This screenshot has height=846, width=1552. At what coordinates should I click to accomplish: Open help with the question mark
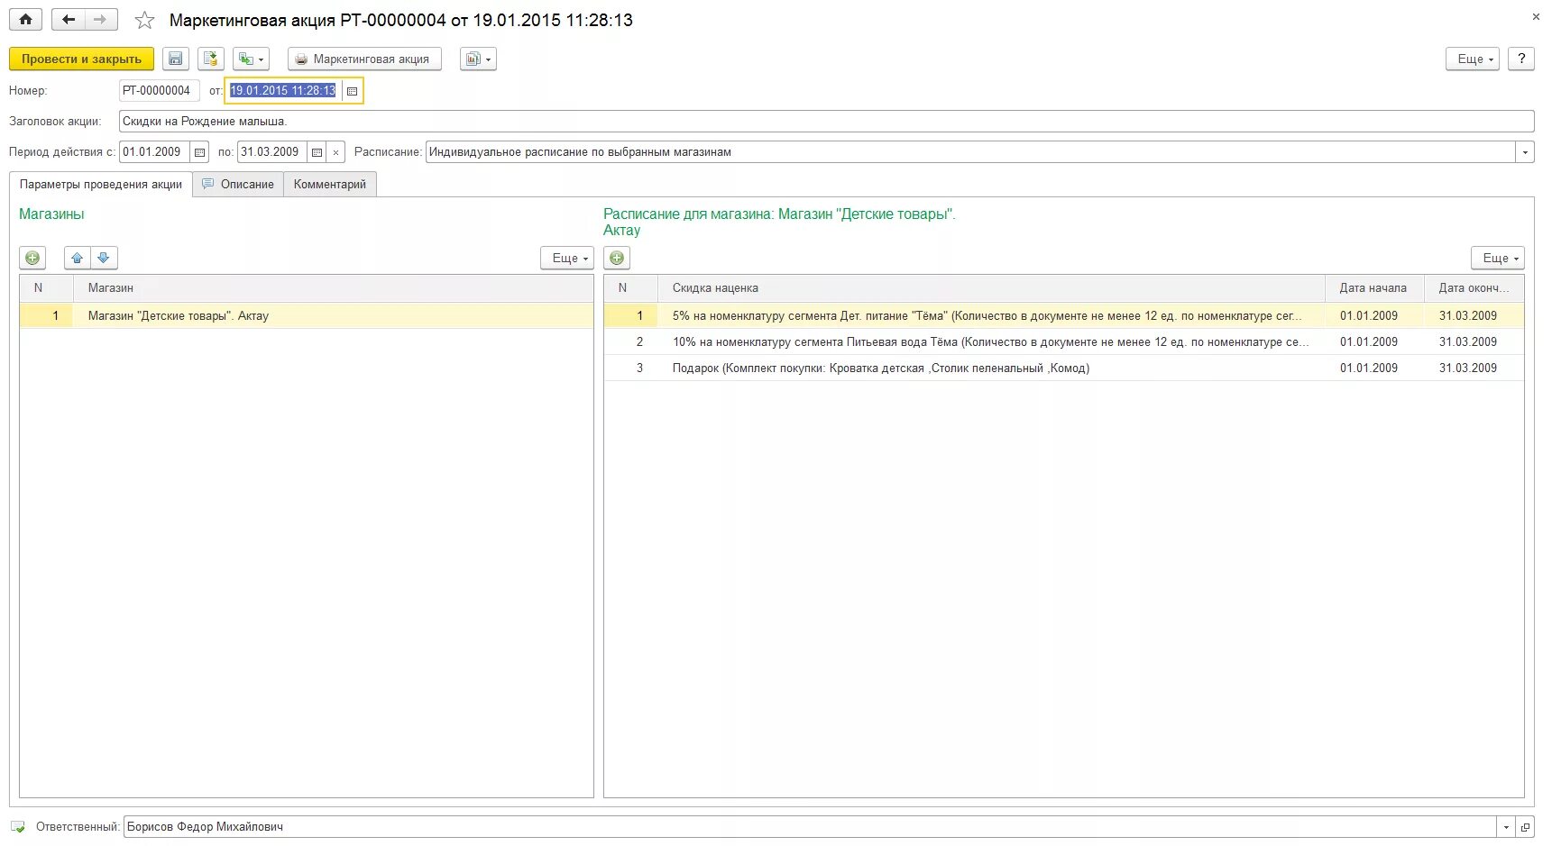tap(1521, 59)
